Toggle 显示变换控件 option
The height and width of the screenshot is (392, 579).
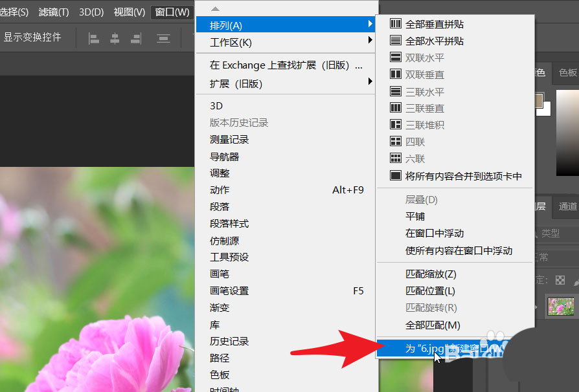pyautogui.click(x=32, y=38)
